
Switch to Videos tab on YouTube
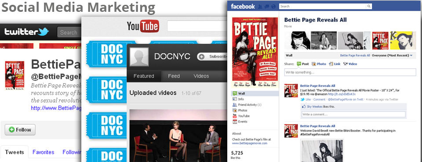pos(201,76)
